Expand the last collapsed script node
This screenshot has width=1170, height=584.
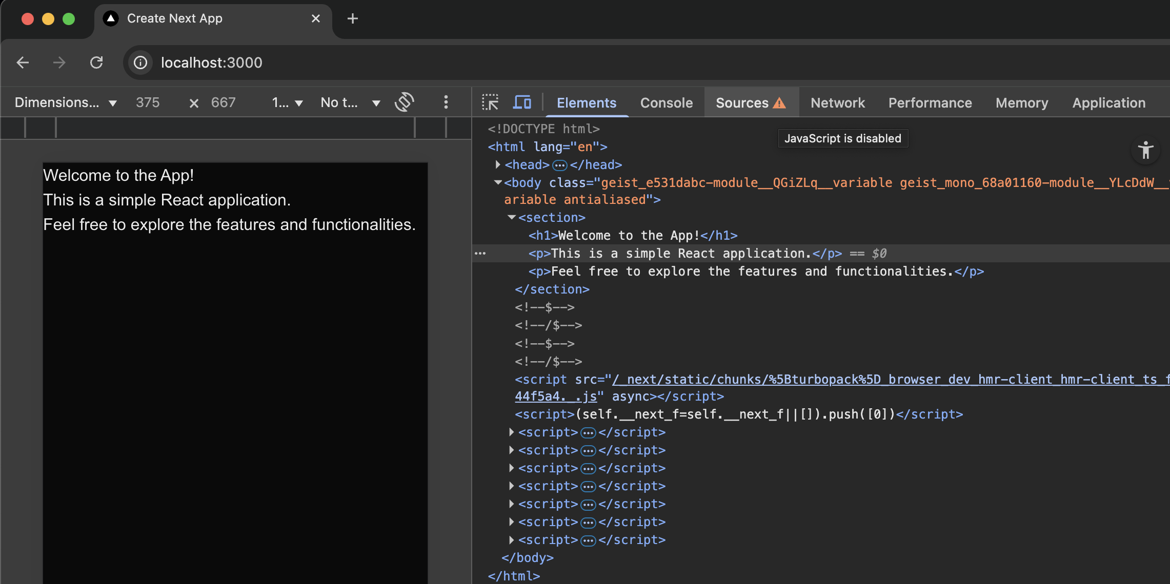coord(511,539)
